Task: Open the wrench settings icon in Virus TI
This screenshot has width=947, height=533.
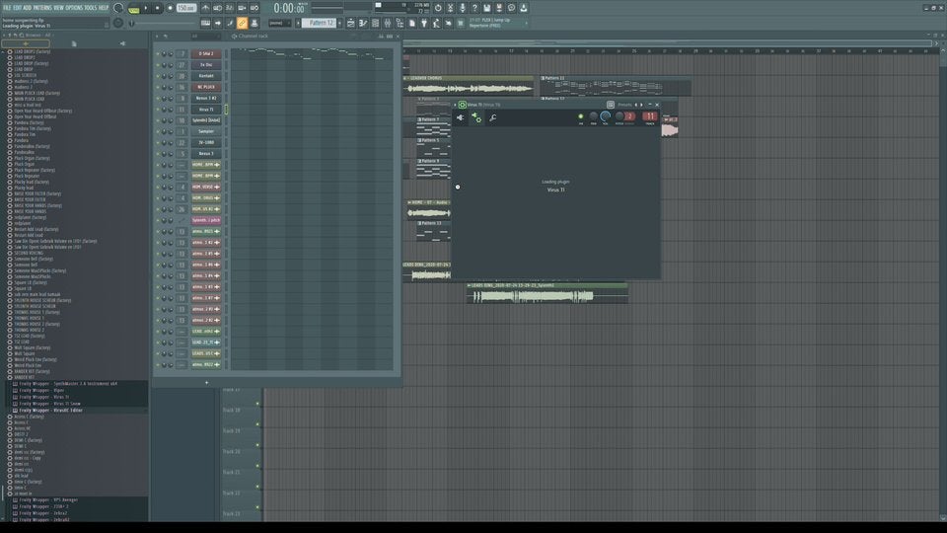Action: tap(492, 118)
